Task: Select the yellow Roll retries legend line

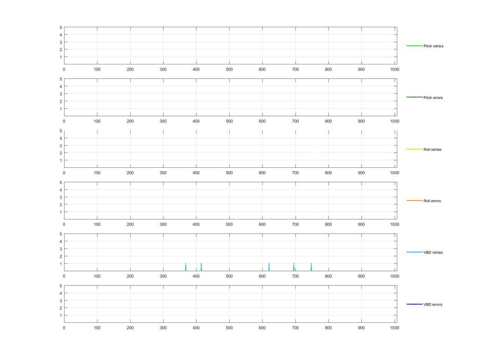Action: pos(415,149)
